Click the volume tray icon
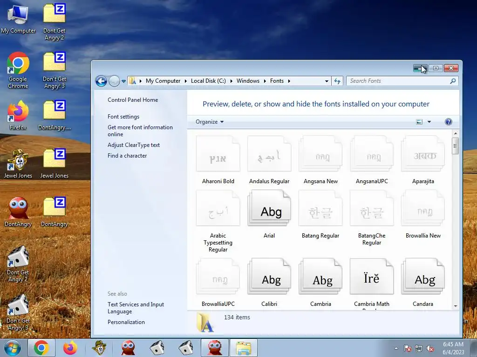 tap(430, 349)
